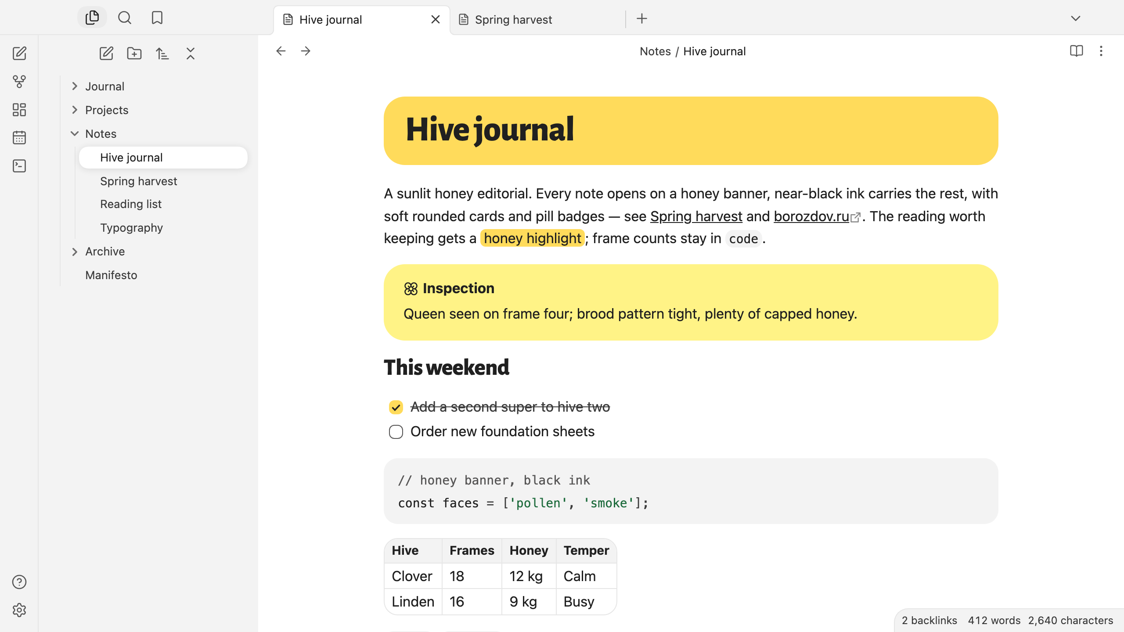This screenshot has width=1124, height=632.
Task: Open the files explorer icon
Action: coord(92,18)
